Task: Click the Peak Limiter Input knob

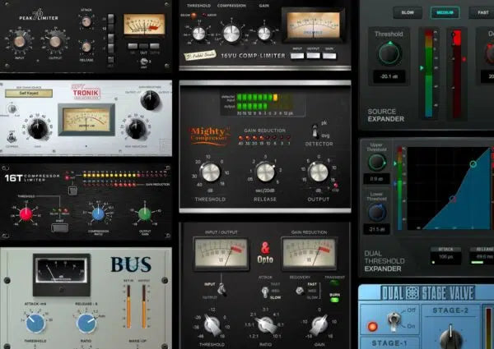Action: [20, 40]
